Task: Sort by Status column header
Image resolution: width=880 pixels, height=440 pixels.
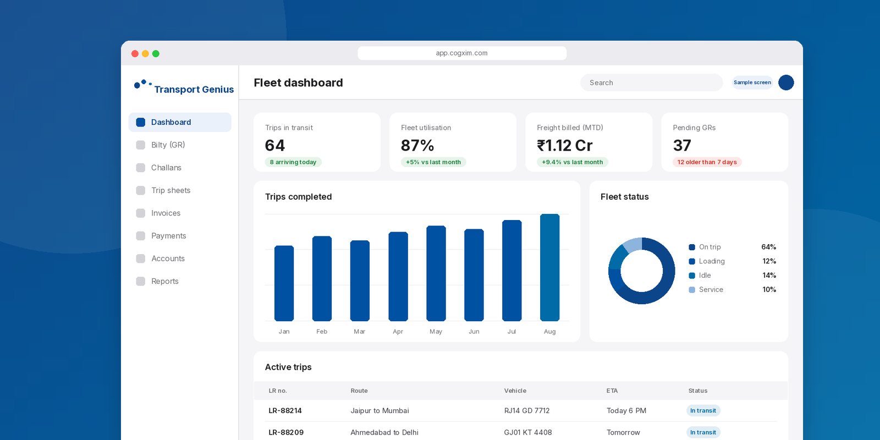Action: pos(698,391)
